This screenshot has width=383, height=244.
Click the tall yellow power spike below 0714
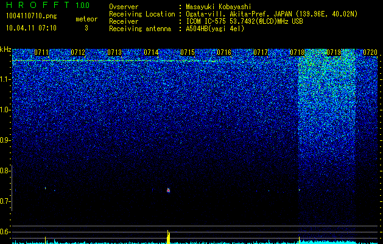point(168,237)
